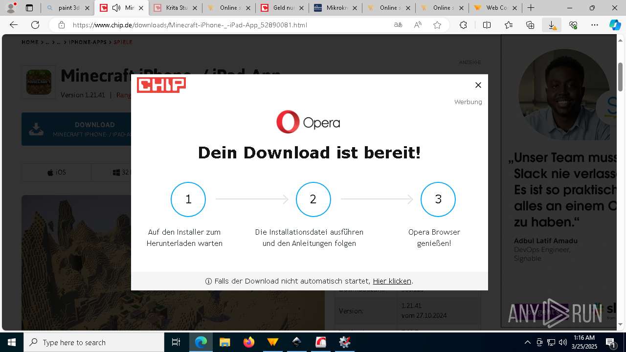Open the Favorites list icon
Screen dimensions: 626x352
coord(509,25)
